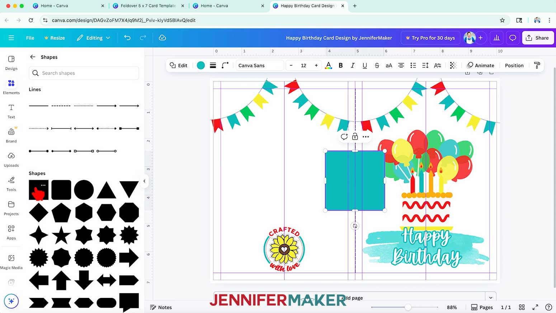Switch to Foldover 5 x 7 Card Template tab
This screenshot has width=556, height=313.
149,6
